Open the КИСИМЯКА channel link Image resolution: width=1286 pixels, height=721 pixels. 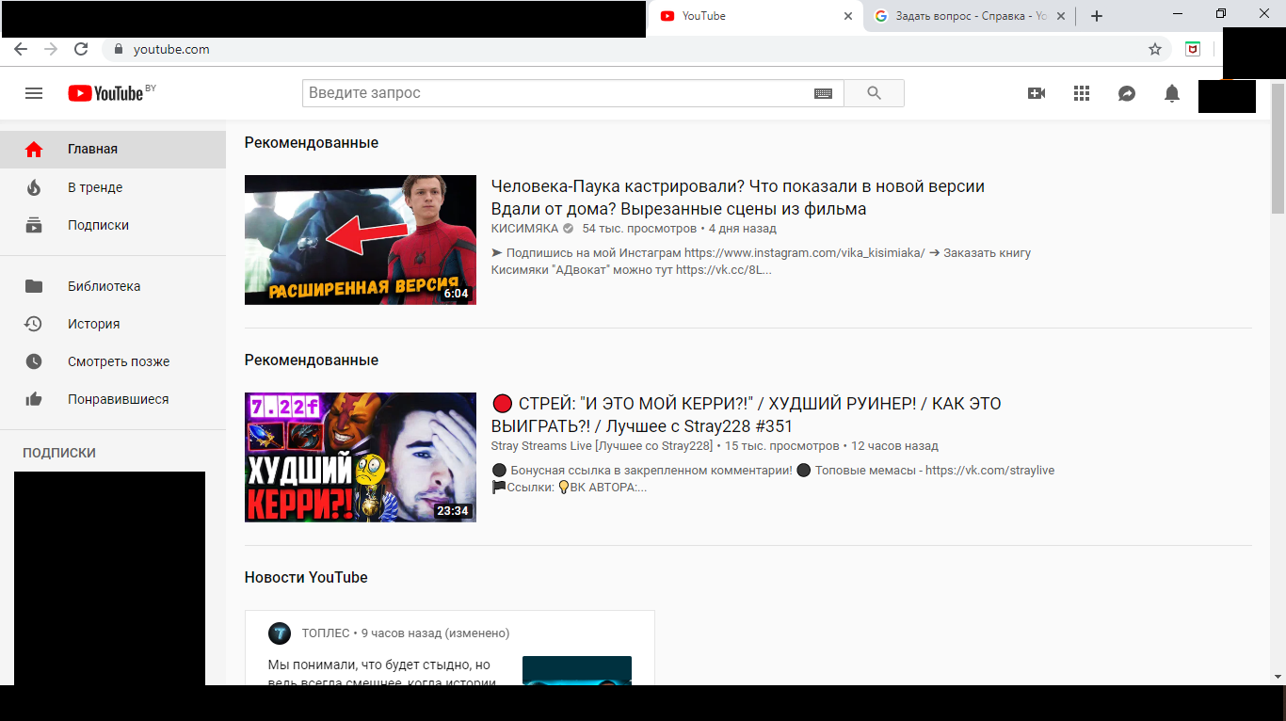(x=524, y=229)
